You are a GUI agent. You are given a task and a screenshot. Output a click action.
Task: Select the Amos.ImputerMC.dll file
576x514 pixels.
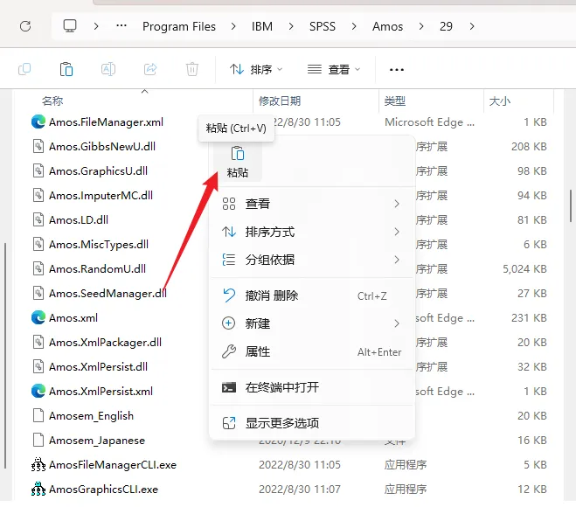click(101, 196)
